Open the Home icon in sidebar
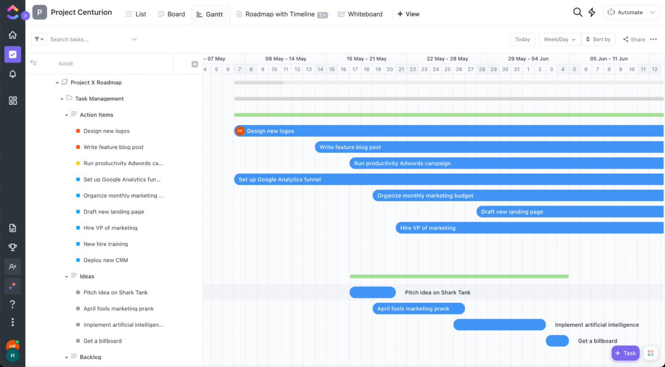Viewport: 665px width, 367px height. 13,35
